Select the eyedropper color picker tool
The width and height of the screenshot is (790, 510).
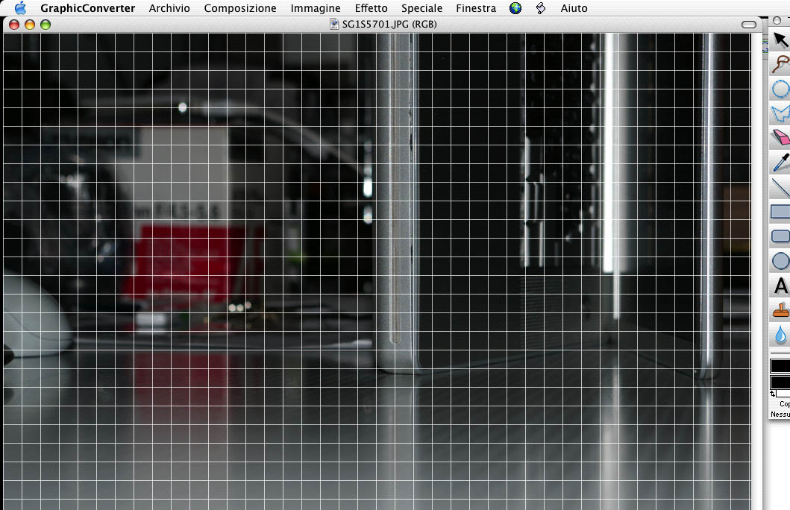pos(780,163)
